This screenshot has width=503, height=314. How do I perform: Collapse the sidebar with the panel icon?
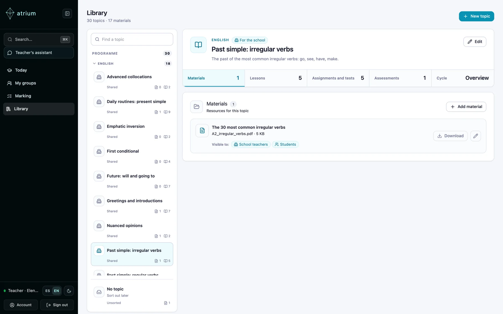(x=67, y=13)
